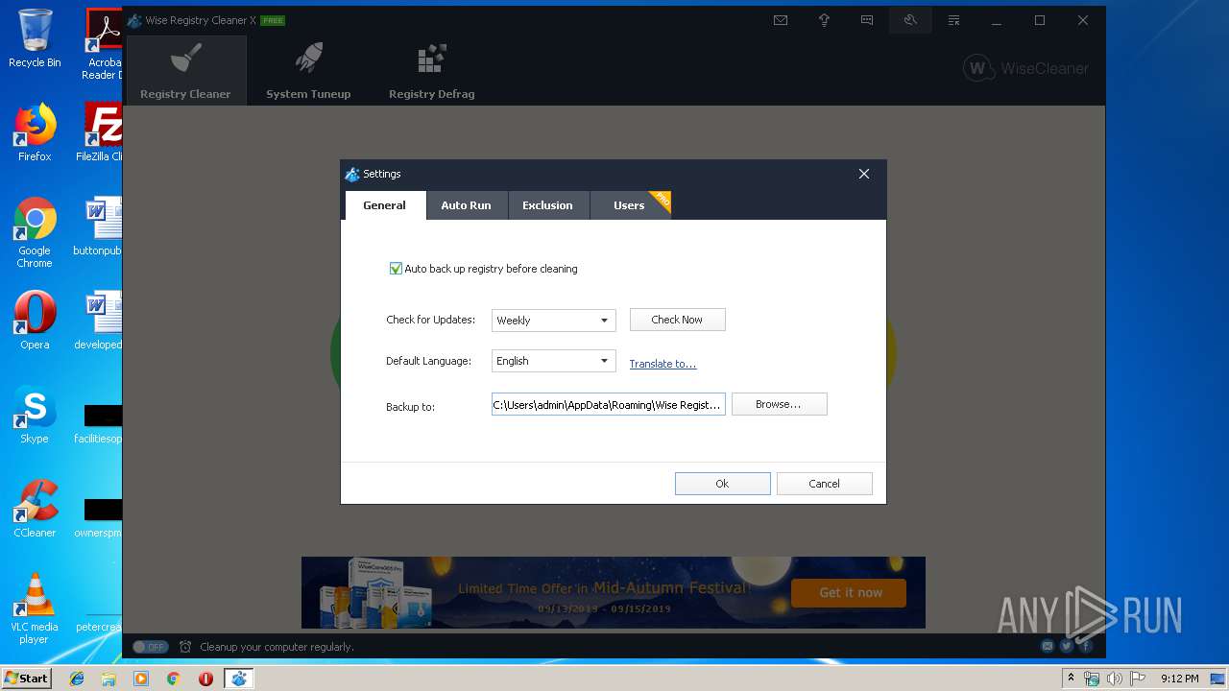Expand the Default Language dropdown
The height and width of the screenshot is (691, 1229).
(554, 361)
